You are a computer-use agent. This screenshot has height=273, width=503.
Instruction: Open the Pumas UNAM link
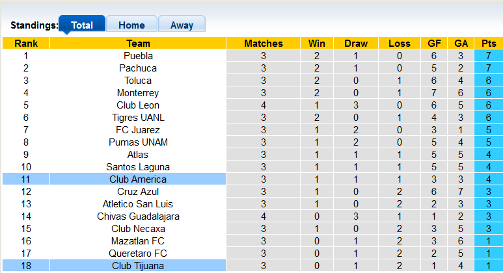coord(138,142)
